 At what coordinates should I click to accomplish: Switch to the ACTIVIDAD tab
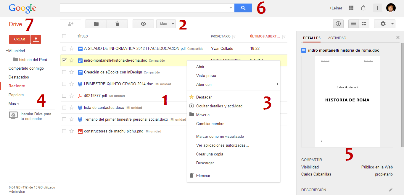(x=337, y=38)
